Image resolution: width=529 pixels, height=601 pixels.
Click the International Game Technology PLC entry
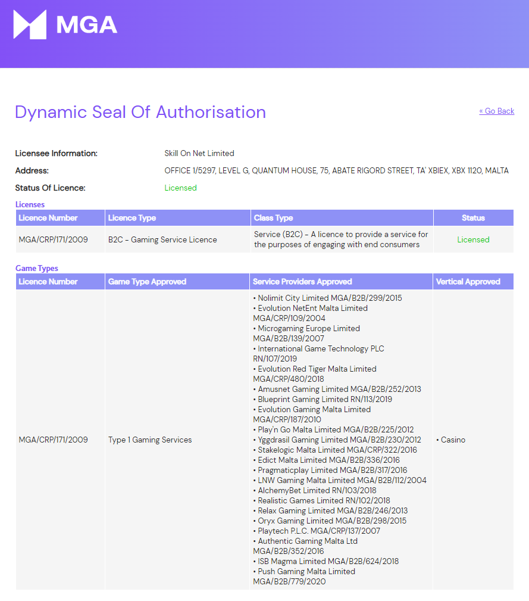click(318, 354)
